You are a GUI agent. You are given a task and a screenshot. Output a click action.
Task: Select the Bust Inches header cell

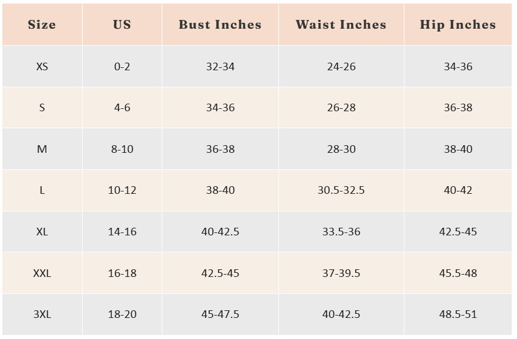pos(220,25)
